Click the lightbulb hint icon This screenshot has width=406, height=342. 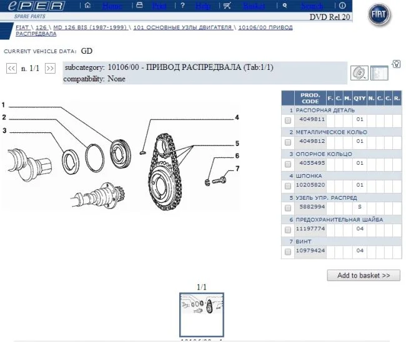coord(396,63)
